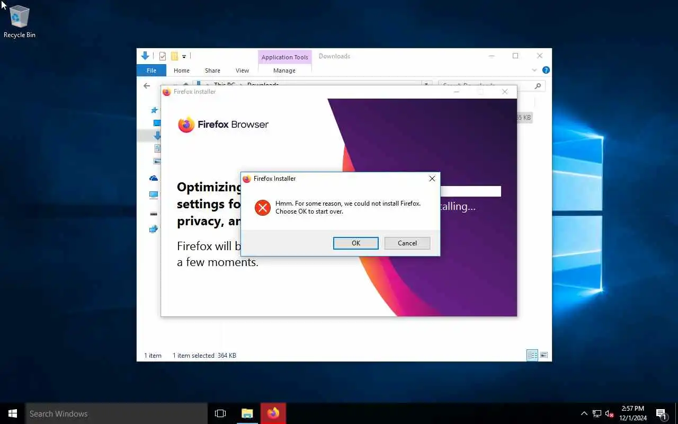
Task: Open the Customize Quick Access Toolbar dropdown
Action: tap(184, 56)
